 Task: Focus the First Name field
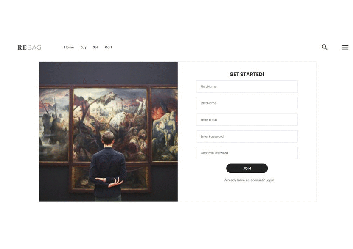(x=247, y=86)
